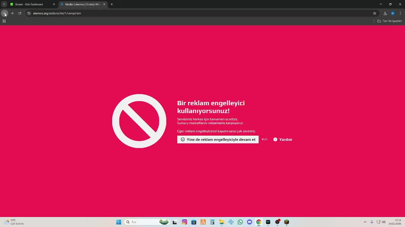Reload the Aternos page

point(20,13)
